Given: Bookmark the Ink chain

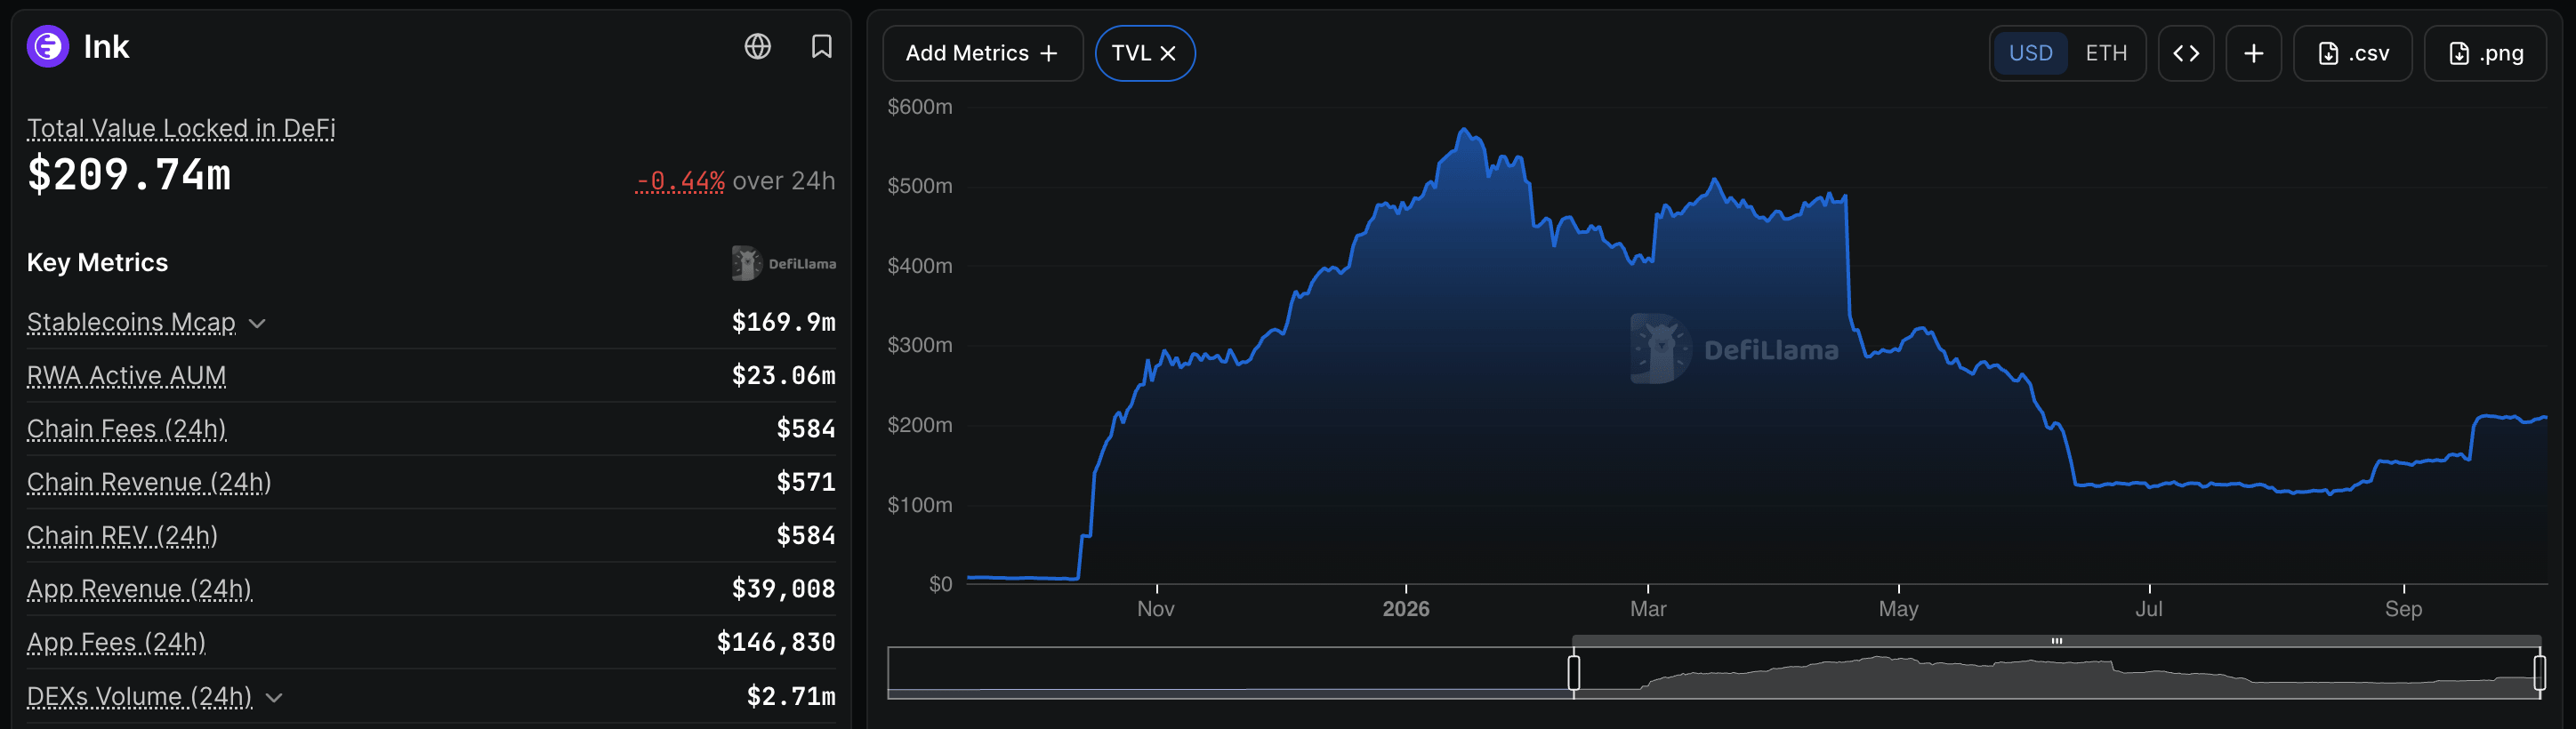Looking at the screenshot, I should point(821,46).
